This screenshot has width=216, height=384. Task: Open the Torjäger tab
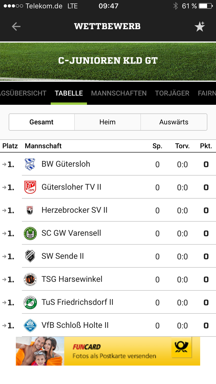[172, 93]
